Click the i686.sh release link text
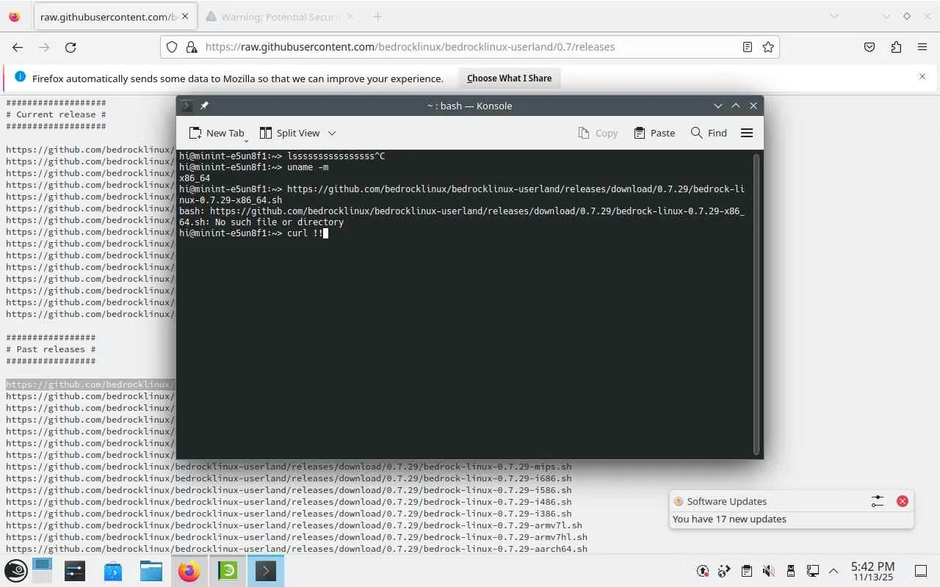This screenshot has width=940, height=587. (289, 478)
